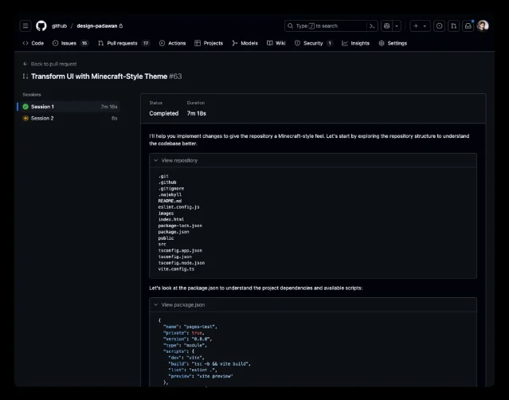This screenshot has width=509, height=400.
Task: Switch to the Security tab
Action: point(314,43)
